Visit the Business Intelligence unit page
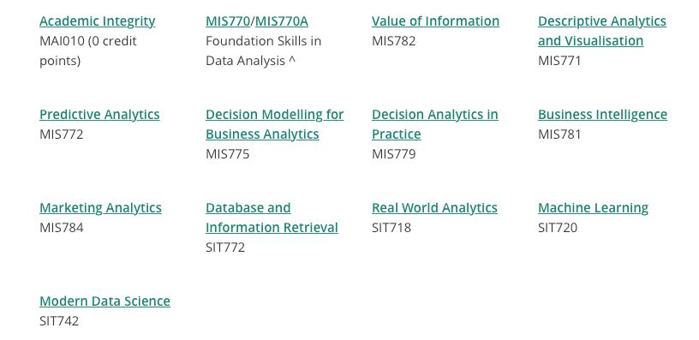Image resolution: width=699 pixels, height=340 pixels. pos(602,115)
